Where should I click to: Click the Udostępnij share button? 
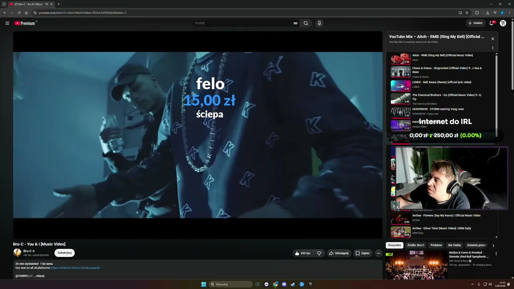tap(339, 253)
